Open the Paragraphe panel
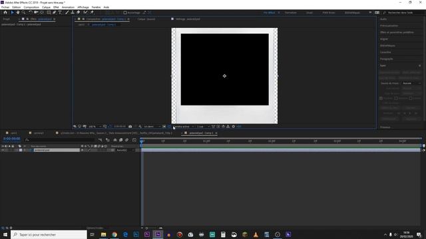Image resolution: width=426 pixels, height=239 pixels. point(386,59)
